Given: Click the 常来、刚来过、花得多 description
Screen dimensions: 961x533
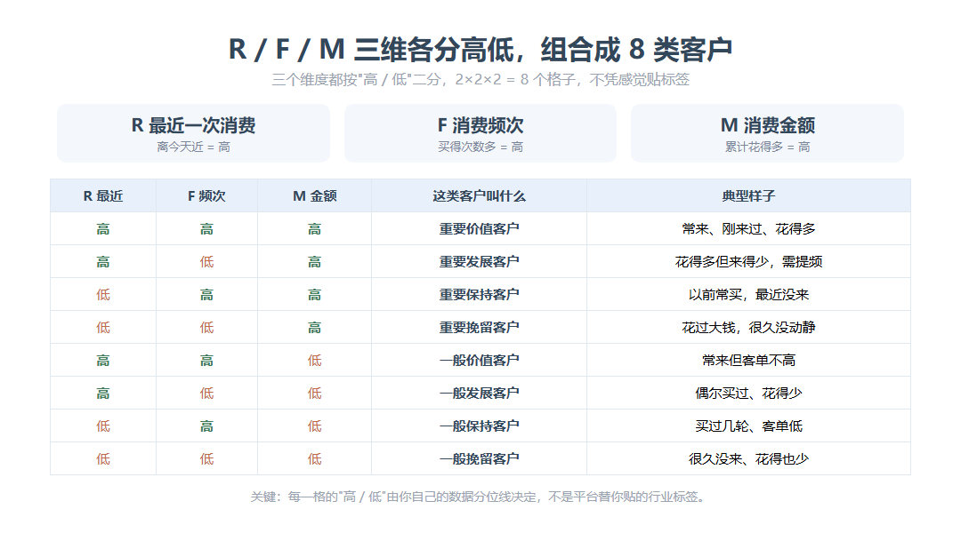Looking at the screenshot, I should point(748,229).
